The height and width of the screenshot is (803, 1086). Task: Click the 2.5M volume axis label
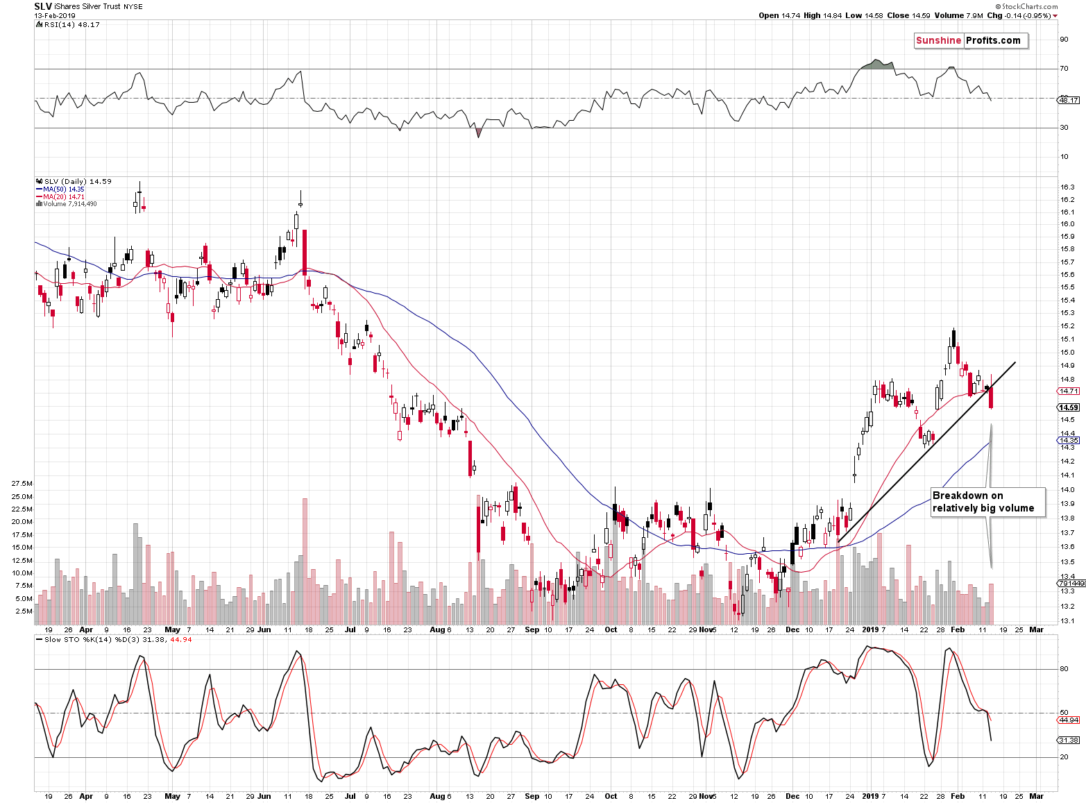tap(24, 611)
